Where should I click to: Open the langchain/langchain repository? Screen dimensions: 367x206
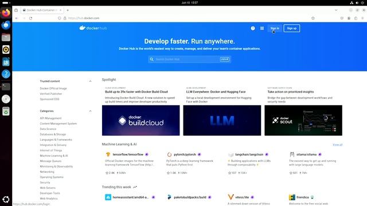click(249, 154)
